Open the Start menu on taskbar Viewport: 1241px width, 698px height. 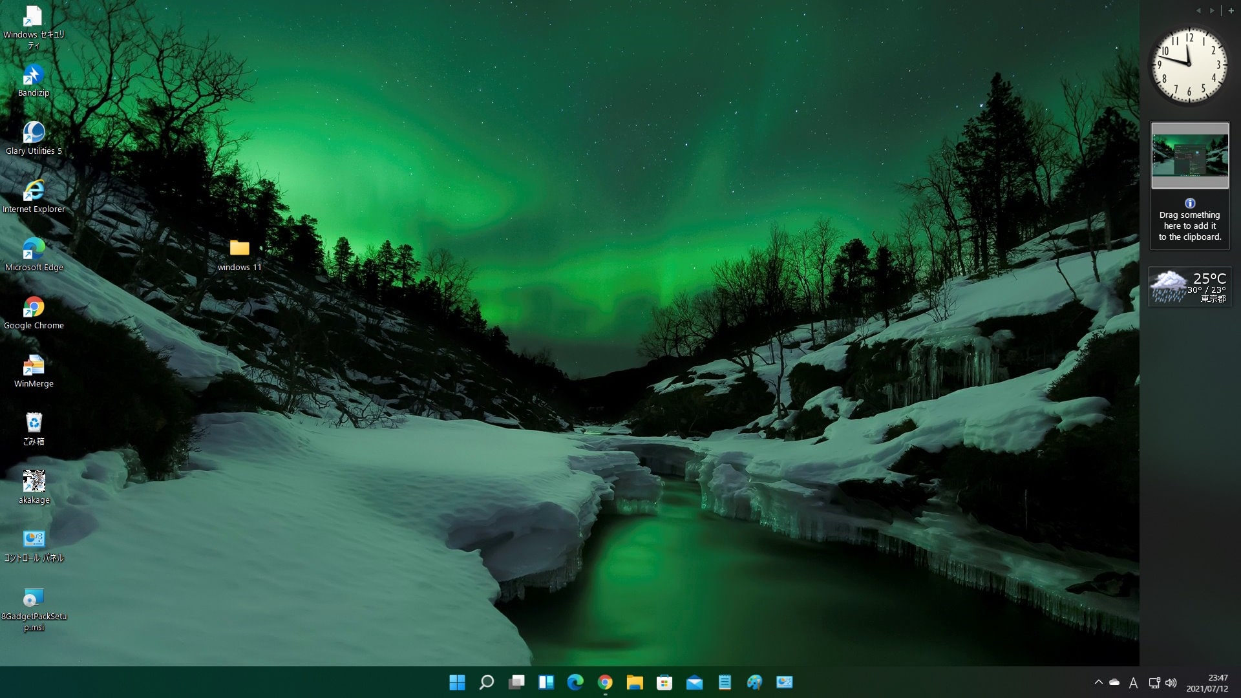coord(457,682)
